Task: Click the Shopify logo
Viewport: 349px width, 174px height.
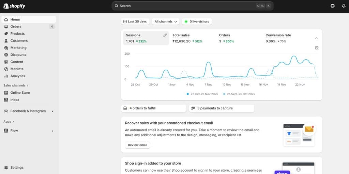Action: tap(14, 6)
